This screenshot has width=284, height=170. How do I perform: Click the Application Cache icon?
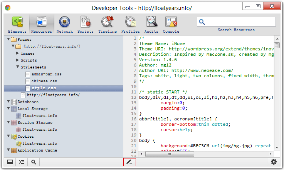tap(14, 150)
